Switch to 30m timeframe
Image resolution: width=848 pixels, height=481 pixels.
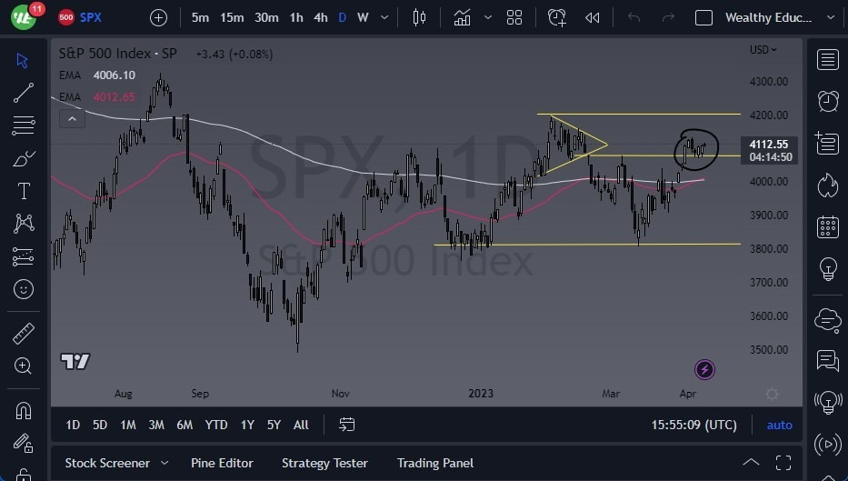click(x=266, y=18)
